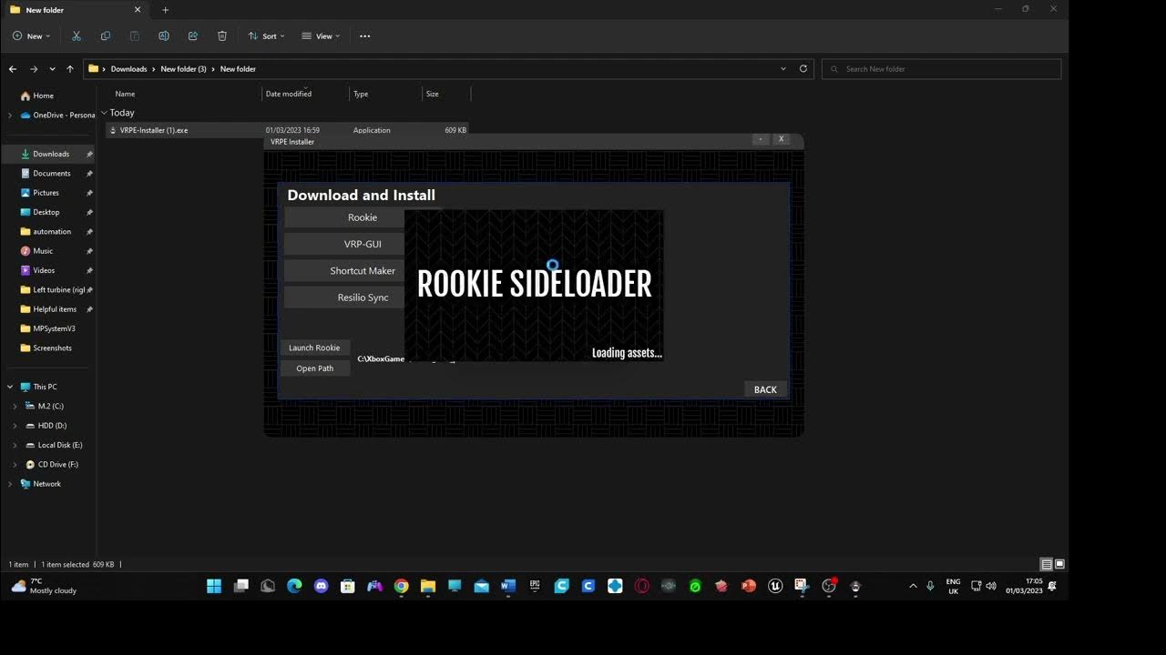Open the Sort dropdown menu
The width and height of the screenshot is (1166, 655).
click(267, 36)
